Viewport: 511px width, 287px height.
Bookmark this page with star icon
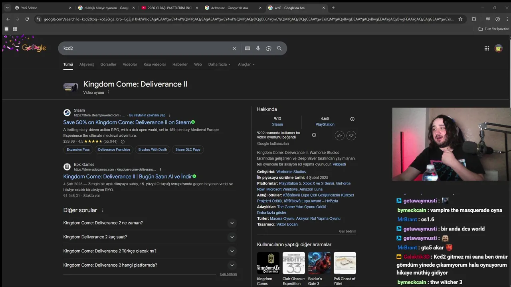coord(460,19)
